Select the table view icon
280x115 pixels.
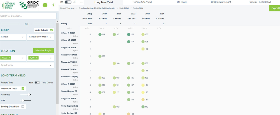click(x=62, y=2)
